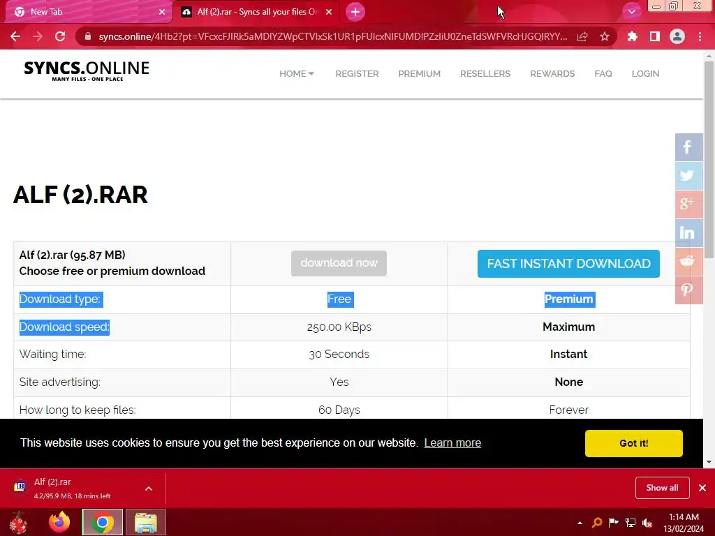This screenshot has height=536, width=715.
Task: Click the taskbar clock showing 1:14 AM
Action: (684, 522)
